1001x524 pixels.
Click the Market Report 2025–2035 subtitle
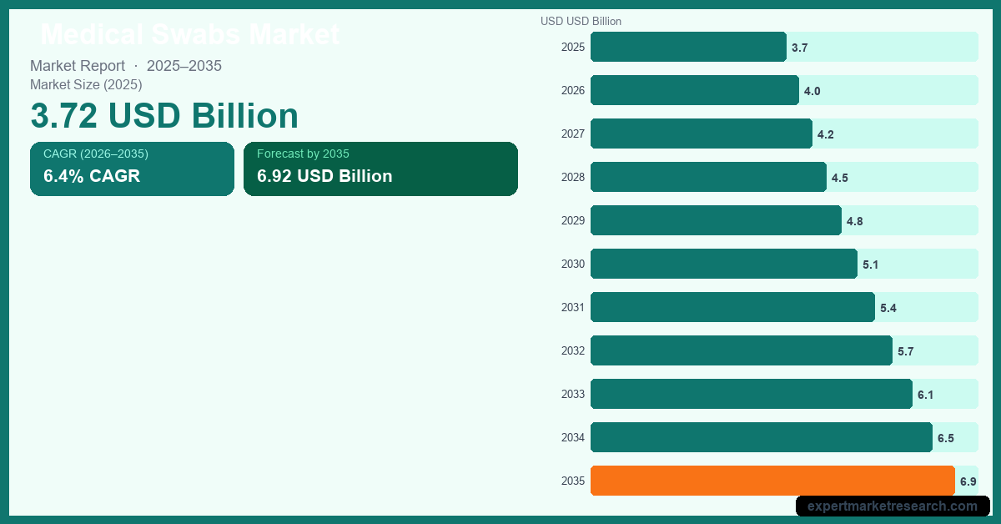(126, 66)
